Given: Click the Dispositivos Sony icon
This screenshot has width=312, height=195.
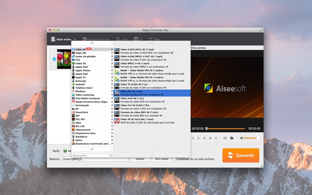Looking at the screenshot, I should [73, 133].
